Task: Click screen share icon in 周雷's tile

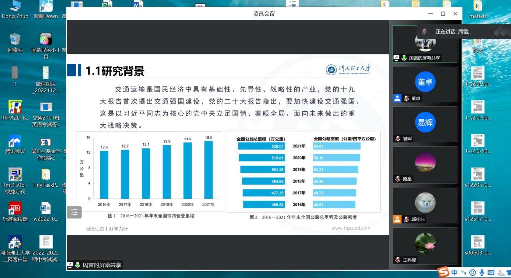Action: (x=396, y=58)
